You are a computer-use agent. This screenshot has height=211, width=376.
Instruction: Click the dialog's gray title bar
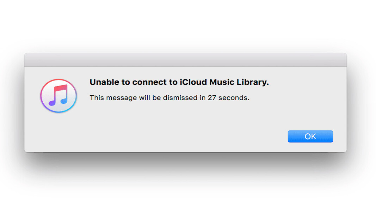[x=185, y=60]
